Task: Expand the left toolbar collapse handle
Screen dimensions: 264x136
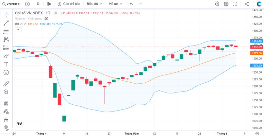Action: [12, 130]
